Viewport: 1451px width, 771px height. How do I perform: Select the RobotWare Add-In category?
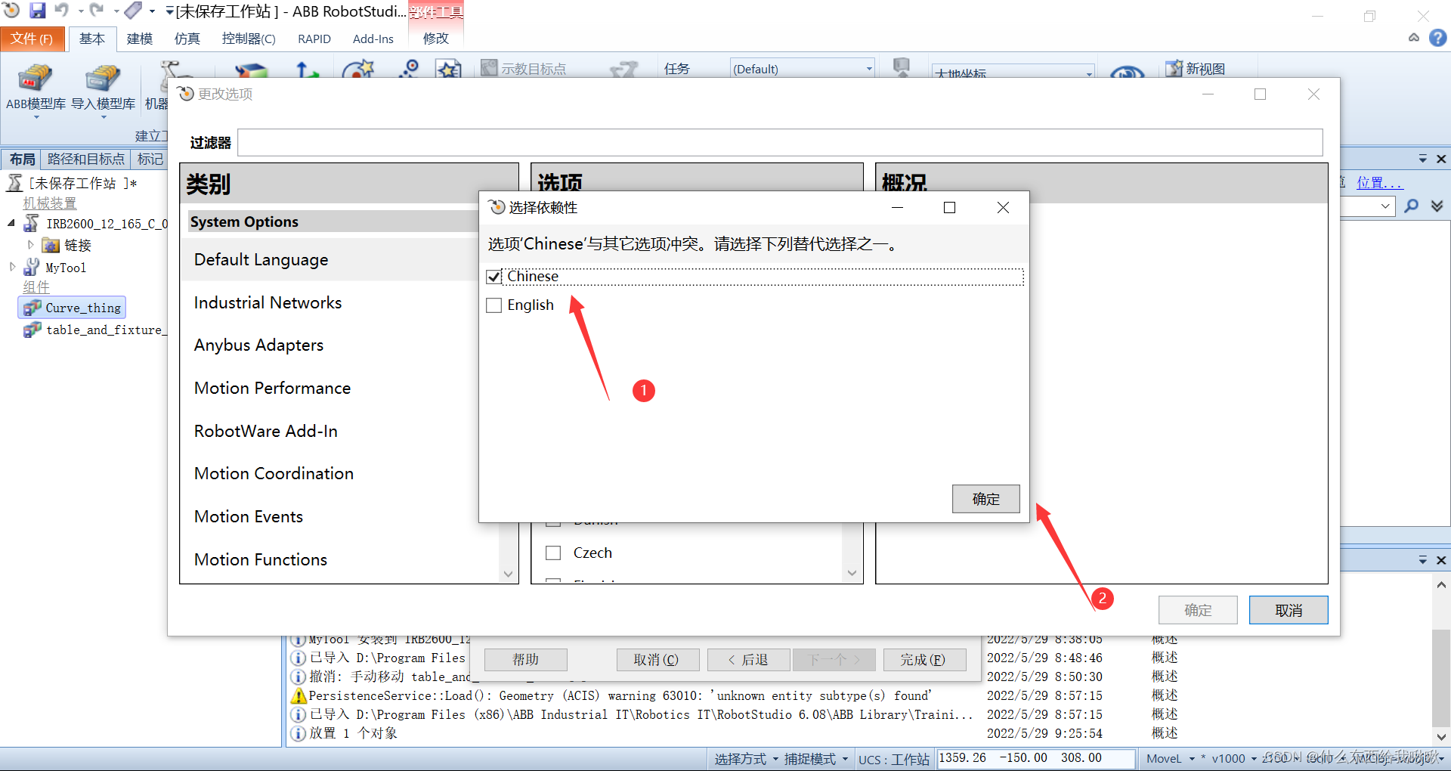[266, 431]
